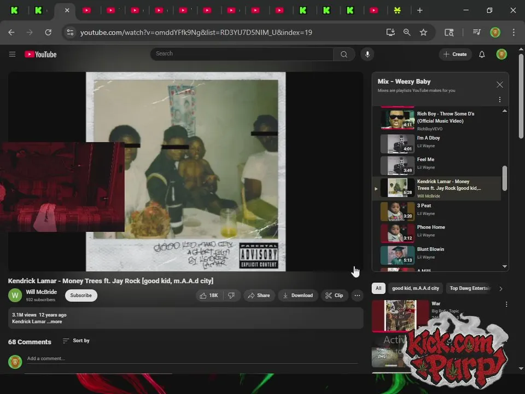Open more actions ellipsis beside Clip
The image size is (525, 394).
pos(357,296)
